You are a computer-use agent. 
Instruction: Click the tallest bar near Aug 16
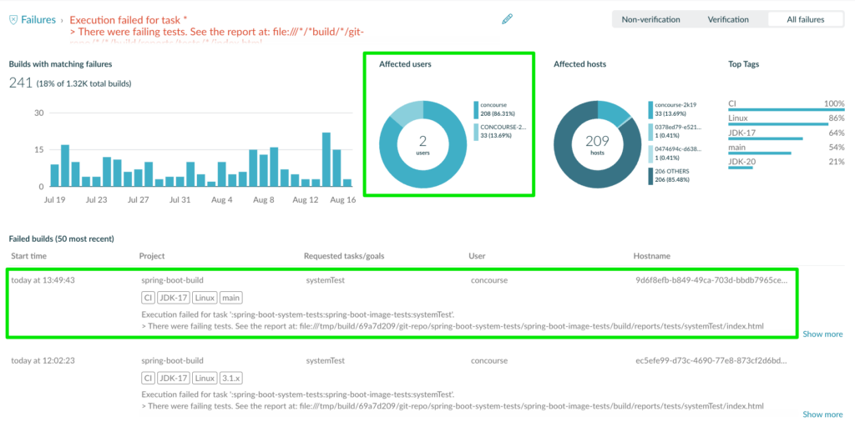[326, 159]
